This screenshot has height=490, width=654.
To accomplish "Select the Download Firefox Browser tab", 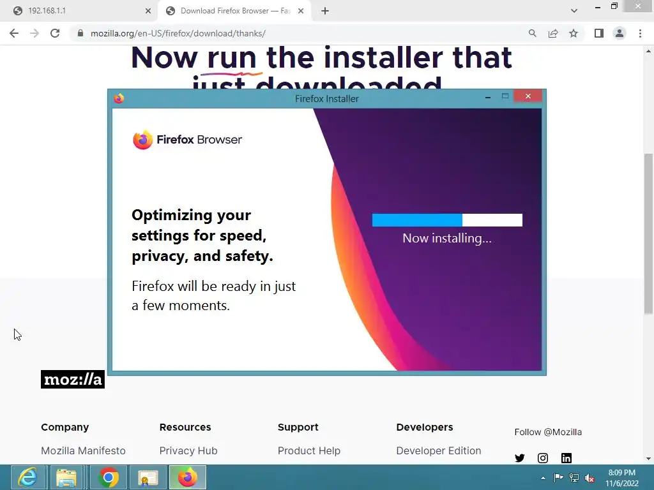I will pyautogui.click(x=234, y=11).
